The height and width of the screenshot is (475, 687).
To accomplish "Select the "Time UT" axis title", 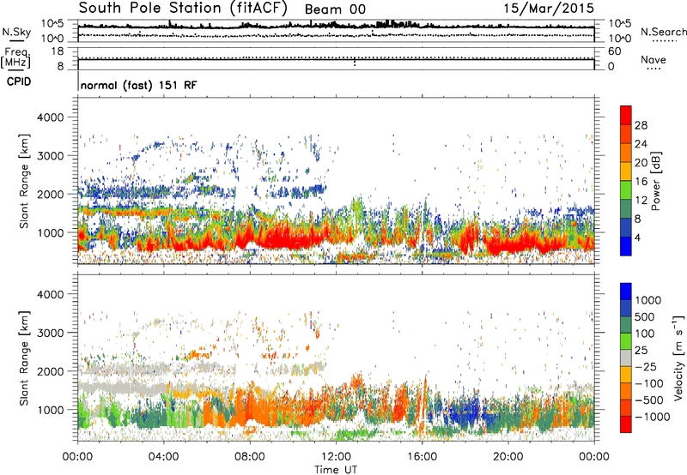I will (336, 470).
